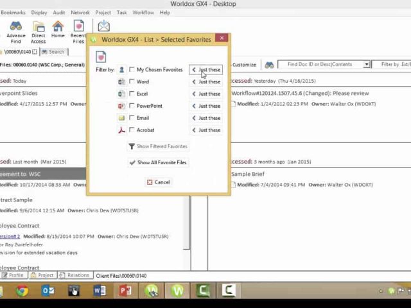Click the email inbox envelope toolbar icon
The image size is (411, 308).
point(104,26)
